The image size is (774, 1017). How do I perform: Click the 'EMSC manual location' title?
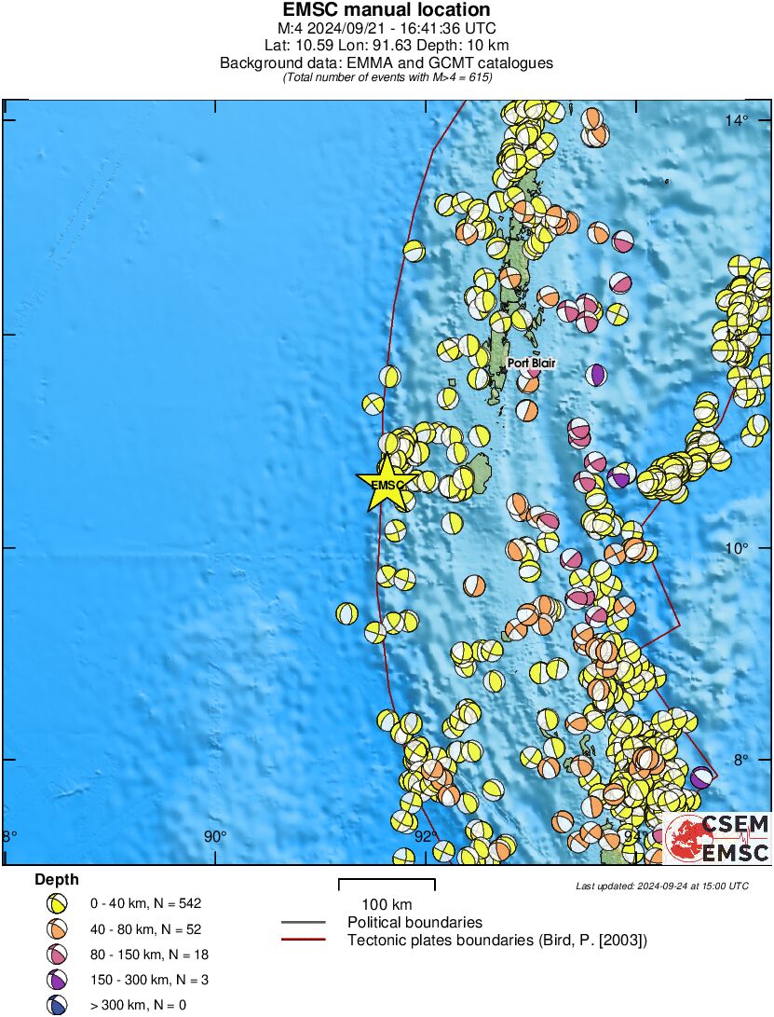387,10
